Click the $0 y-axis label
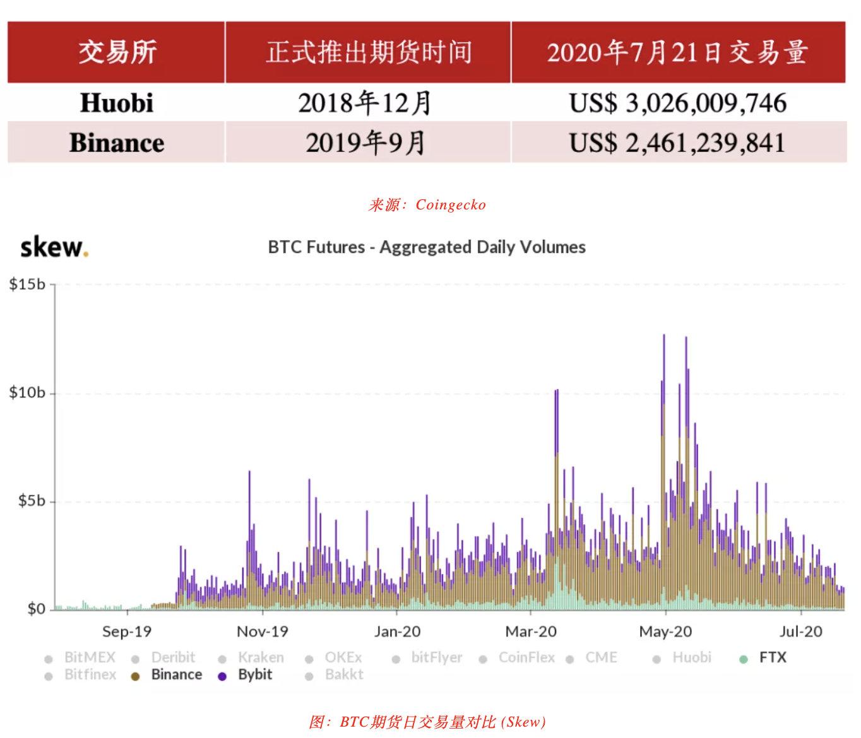Screen dimensions: 861x738 click(37, 609)
